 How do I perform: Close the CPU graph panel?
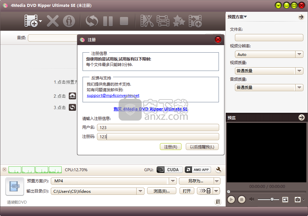[4, 169]
